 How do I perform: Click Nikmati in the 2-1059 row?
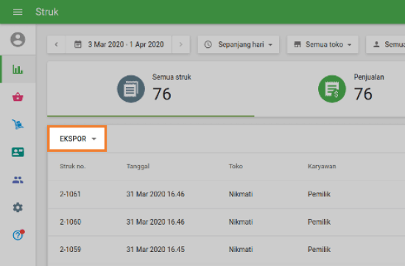tap(241, 250)
